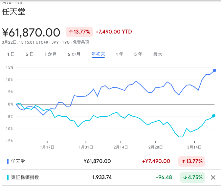Image resolution: width=221 pixels, height=186 pixels.
Task: Click the red 13.77% badge near the price
Action: click(79, 32)
